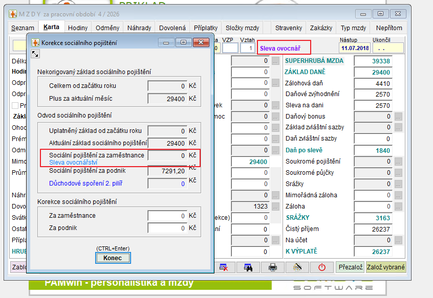
Task: Toggle the checkbox left of the dialog
Action: pyautogui.click(x=15, y=105)
